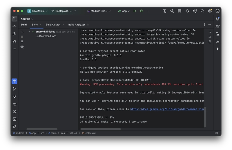Open more run actions menu
Screen dimensions: 232x150
click(148, 11)
